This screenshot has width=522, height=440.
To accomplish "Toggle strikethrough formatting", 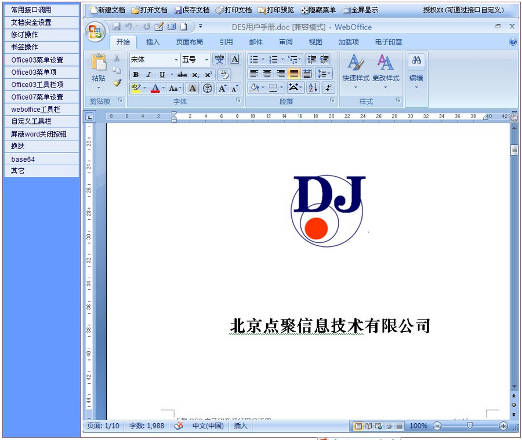I will (x=182, y=75).
